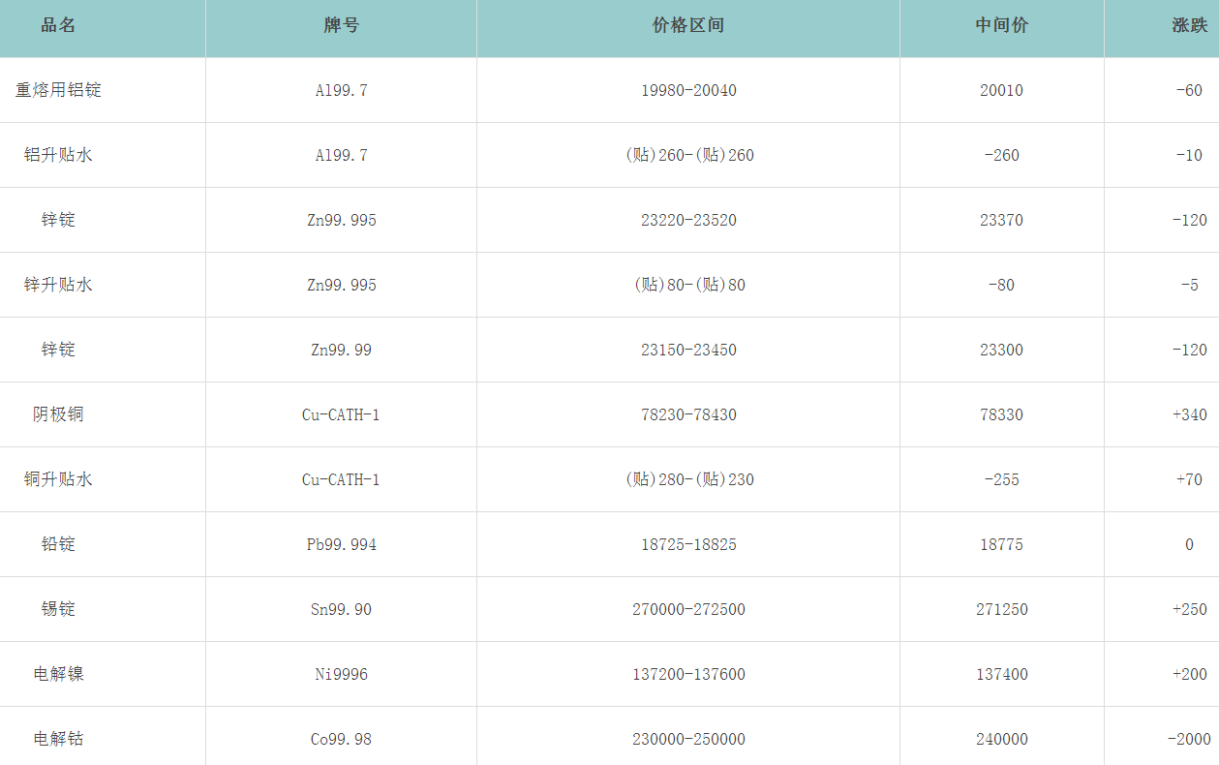Click the 铅锭 product name

click(x=58, y=544)
